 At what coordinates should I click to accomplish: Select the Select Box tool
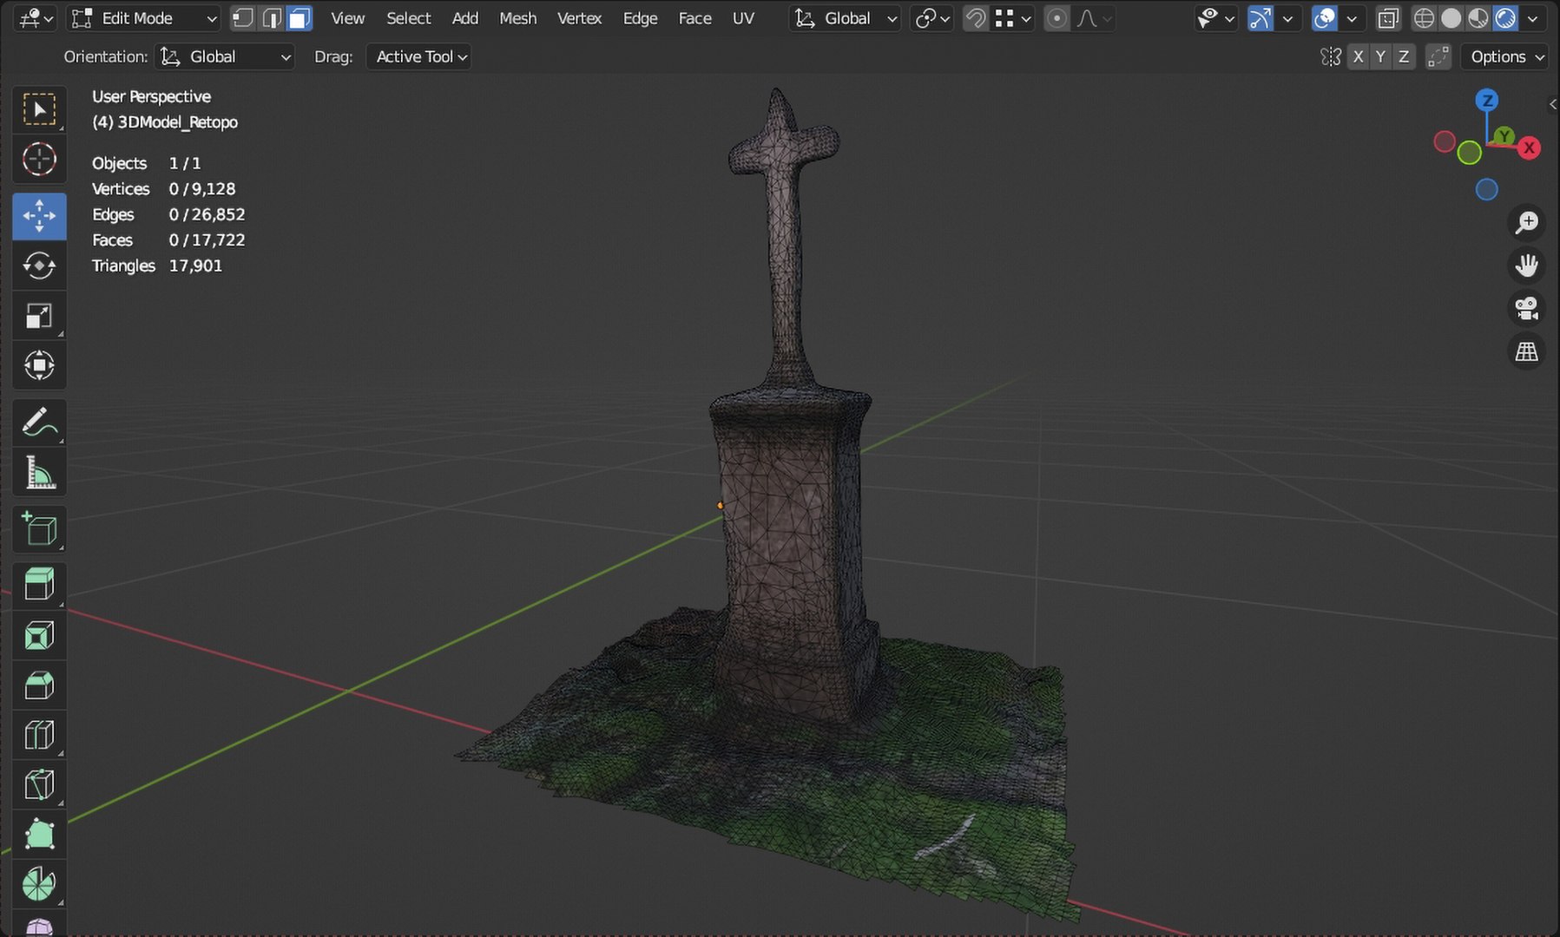point(39,109)
